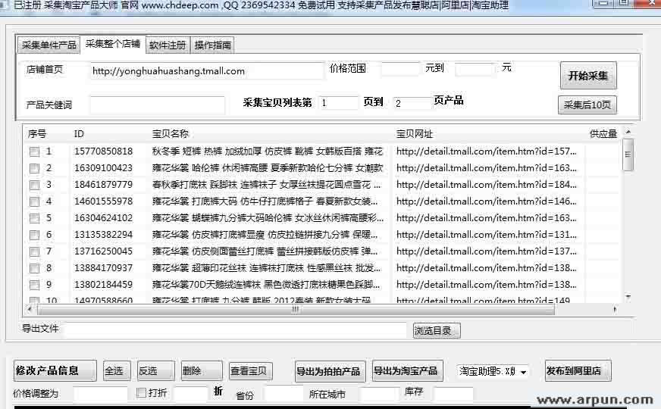Image resolution: width=661 pixels, height=409 pixels.
Task: Click the horizontal scrollbar left arrow
Action: coord(29,310)
